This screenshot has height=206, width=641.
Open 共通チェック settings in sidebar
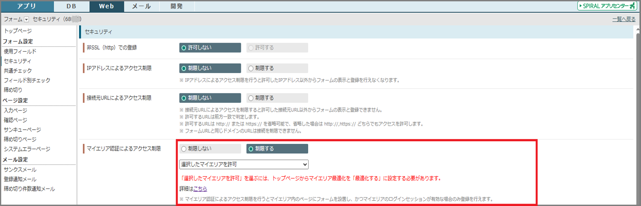tap(18, 71)
